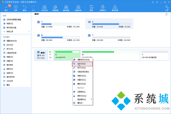Viewport: 171px width, 114px height.
Task: Choose 创建分区 from the context menu
Action: [83, 80]
